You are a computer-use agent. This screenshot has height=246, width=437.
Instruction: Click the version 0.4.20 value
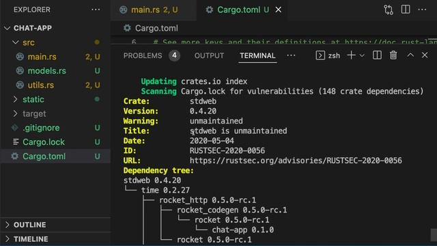click(x=203, y=111)
